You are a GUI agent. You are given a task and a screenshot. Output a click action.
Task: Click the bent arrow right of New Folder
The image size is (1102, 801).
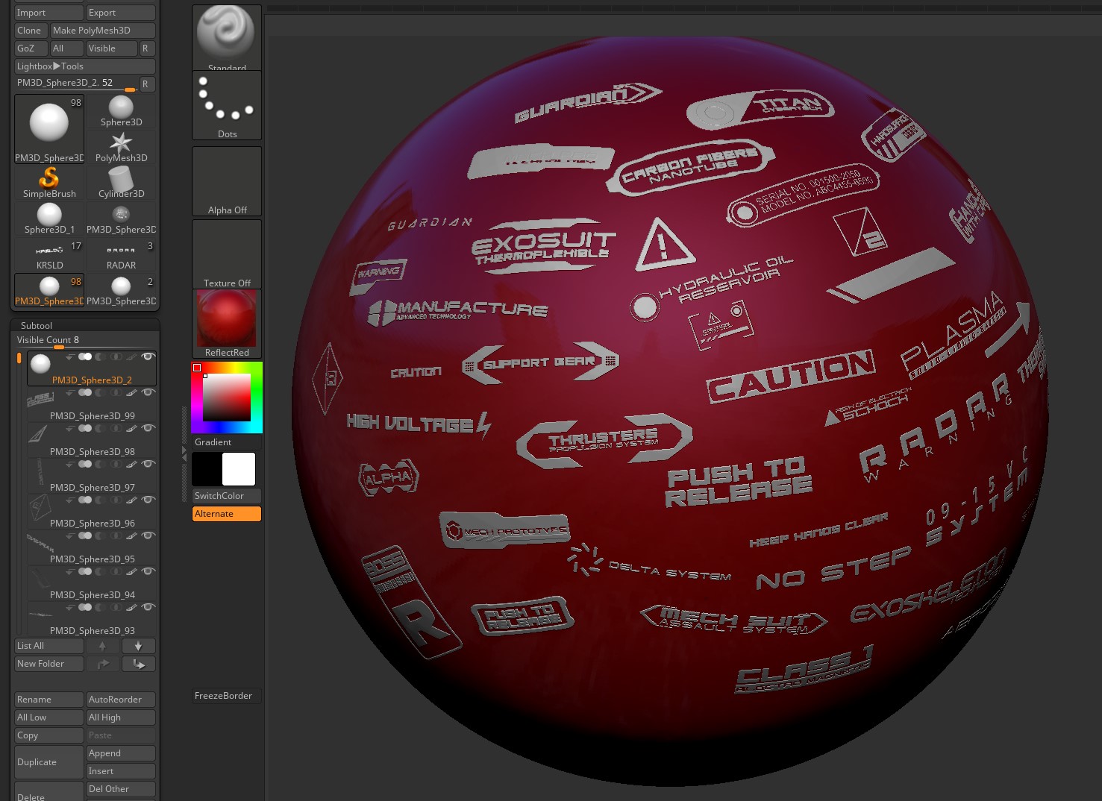102,664
